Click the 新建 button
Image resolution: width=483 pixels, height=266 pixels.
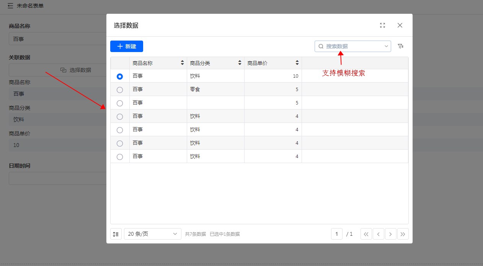point(127,46)
